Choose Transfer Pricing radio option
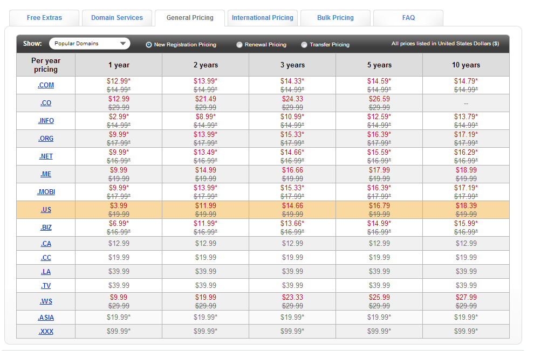534x351 pixels. [x=304, y=45]
